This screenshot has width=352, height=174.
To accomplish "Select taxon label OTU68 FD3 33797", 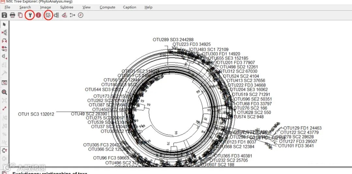I will 254,104.
